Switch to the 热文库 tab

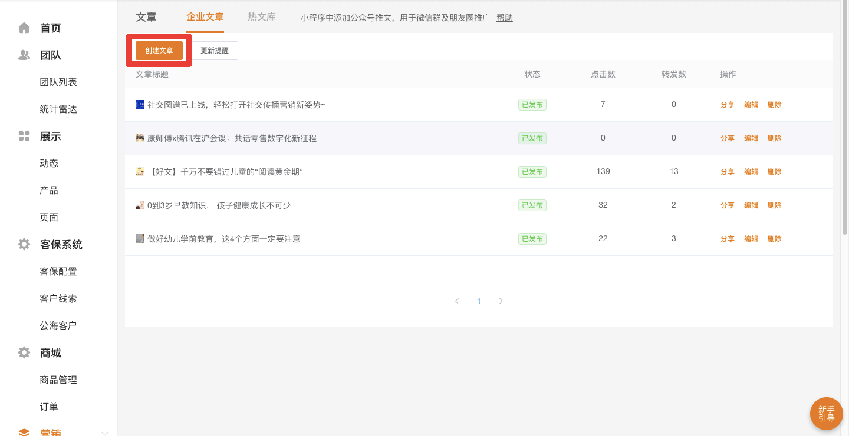(x=261, y=17)
